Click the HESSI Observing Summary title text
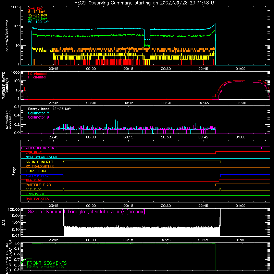 pos(145,3)
